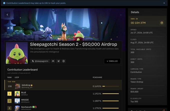Click JohnKing's verified badge icon

[31, 85]
